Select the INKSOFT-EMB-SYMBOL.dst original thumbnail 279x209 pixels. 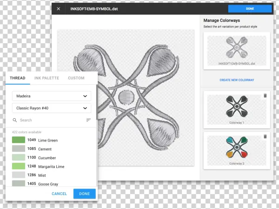237,51
